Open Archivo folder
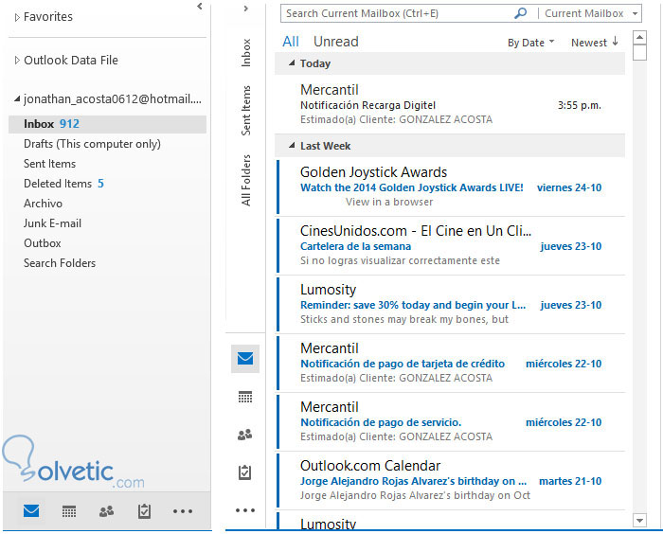 (x=43, y=204)
